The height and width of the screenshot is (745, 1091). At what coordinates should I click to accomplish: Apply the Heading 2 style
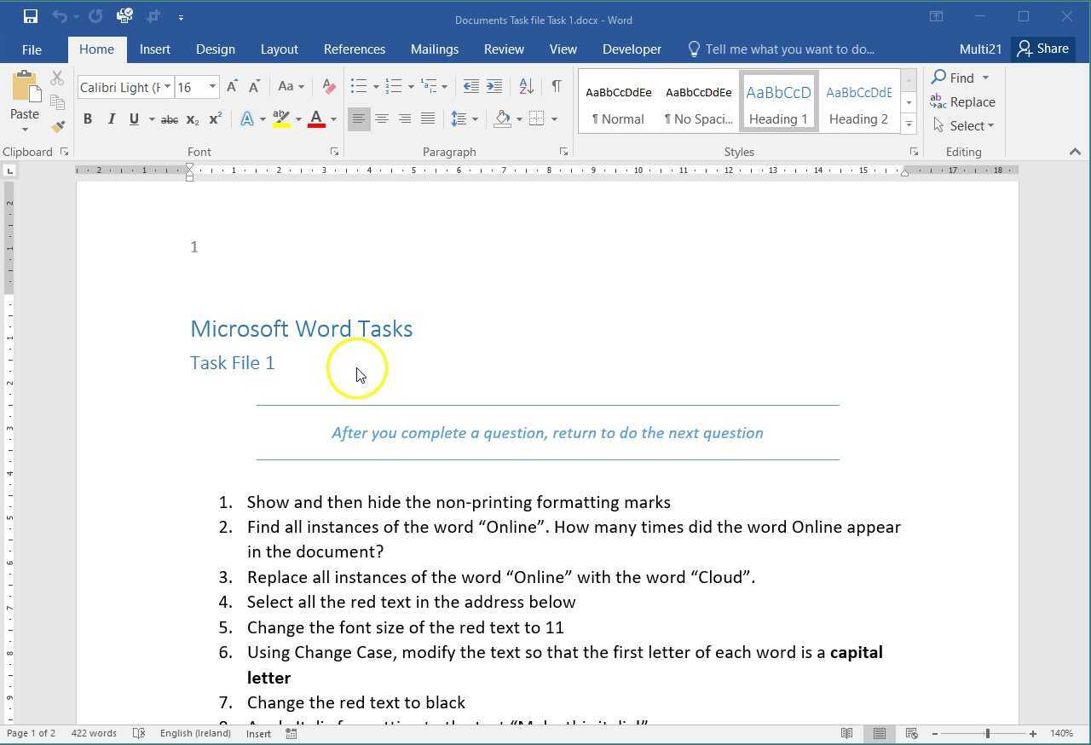click(859, 101)
